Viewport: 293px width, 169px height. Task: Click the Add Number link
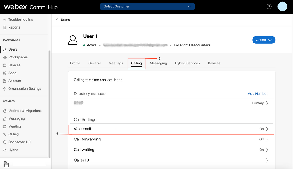click(258, 94)
